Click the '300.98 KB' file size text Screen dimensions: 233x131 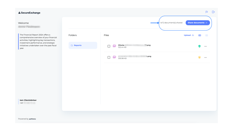122,59
